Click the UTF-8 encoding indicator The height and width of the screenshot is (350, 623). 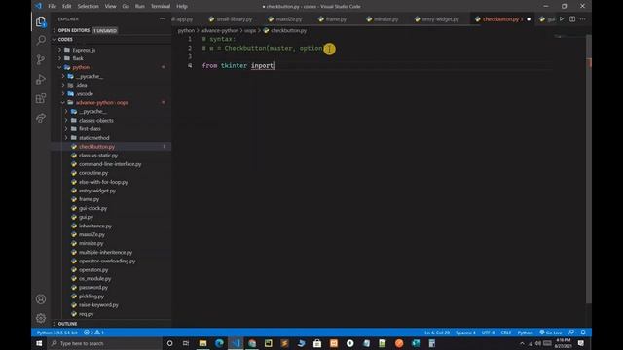tap(488, 332)
